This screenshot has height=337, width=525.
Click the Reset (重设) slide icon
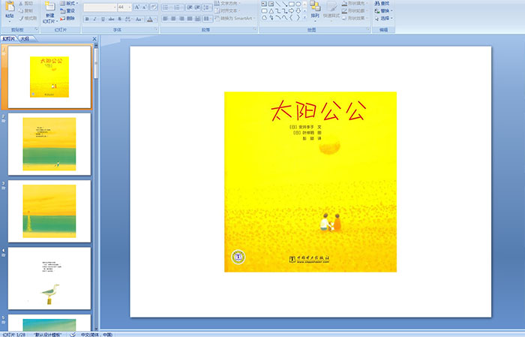[x=62, y=11]
